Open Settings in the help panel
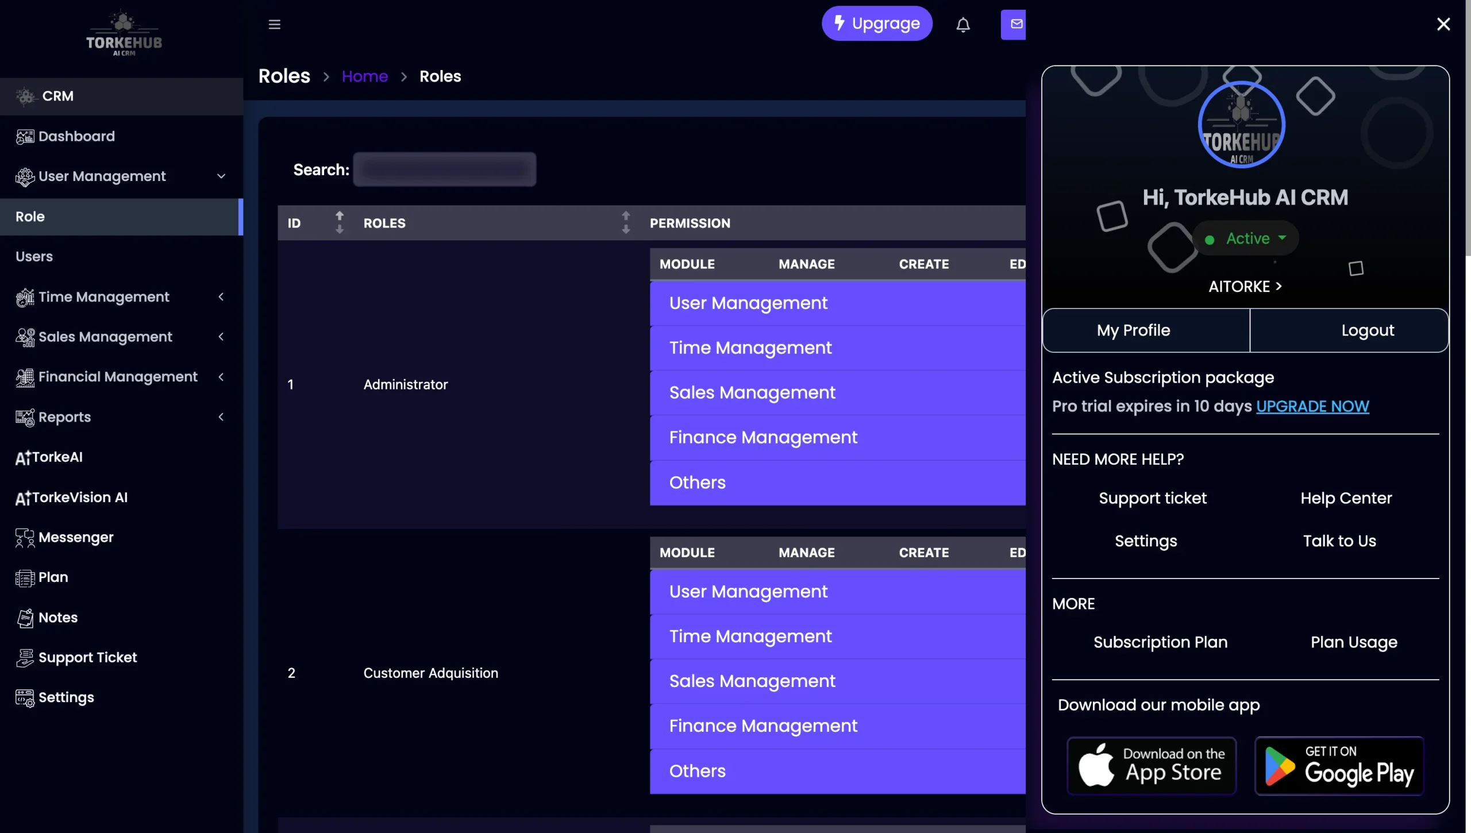The image size is (1471, 833). click(1146, 541)
